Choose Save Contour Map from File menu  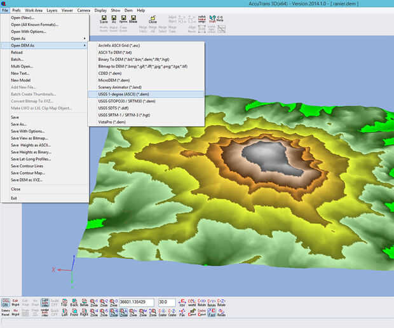pos(28,173)
